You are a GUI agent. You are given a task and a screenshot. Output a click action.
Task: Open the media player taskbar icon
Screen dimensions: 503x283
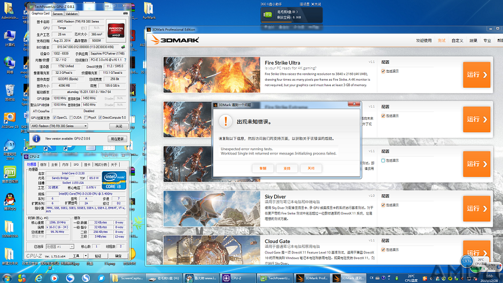(x=54, y=278)
